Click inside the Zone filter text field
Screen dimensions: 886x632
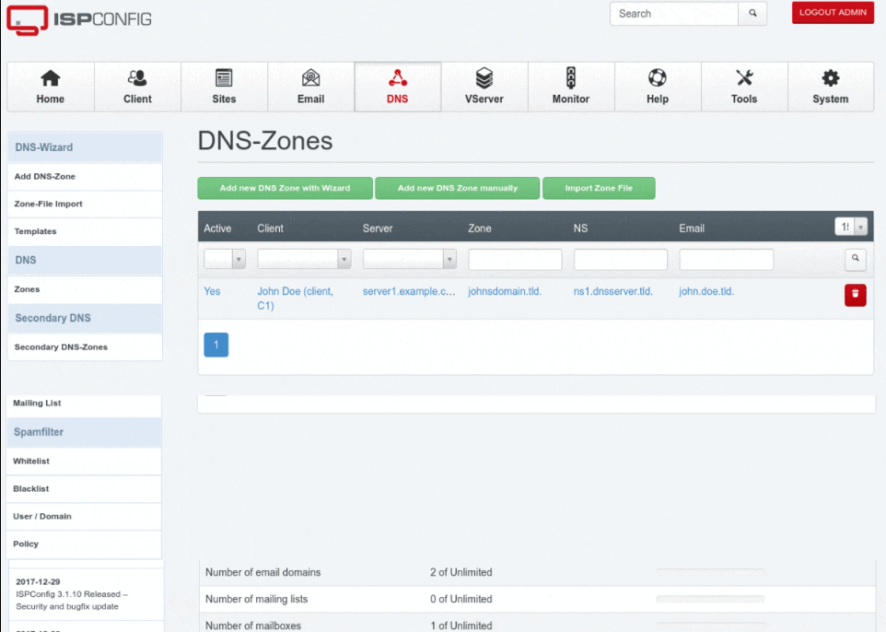pyautogui.click(x=515, y=260)
